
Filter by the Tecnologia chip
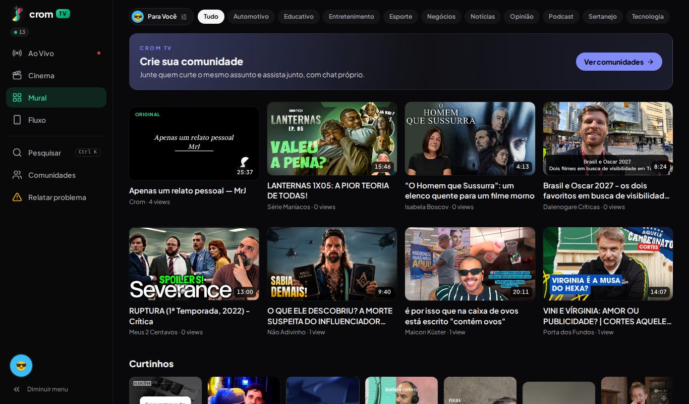coord(648,17)
